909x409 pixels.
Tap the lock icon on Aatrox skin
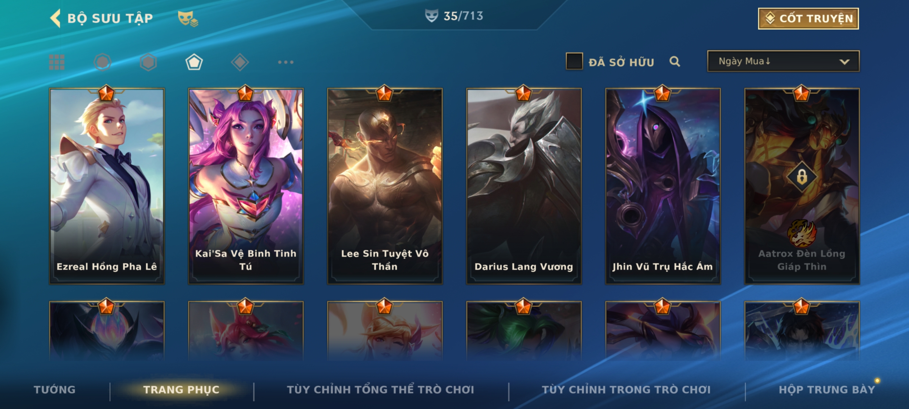coord(802,176)
